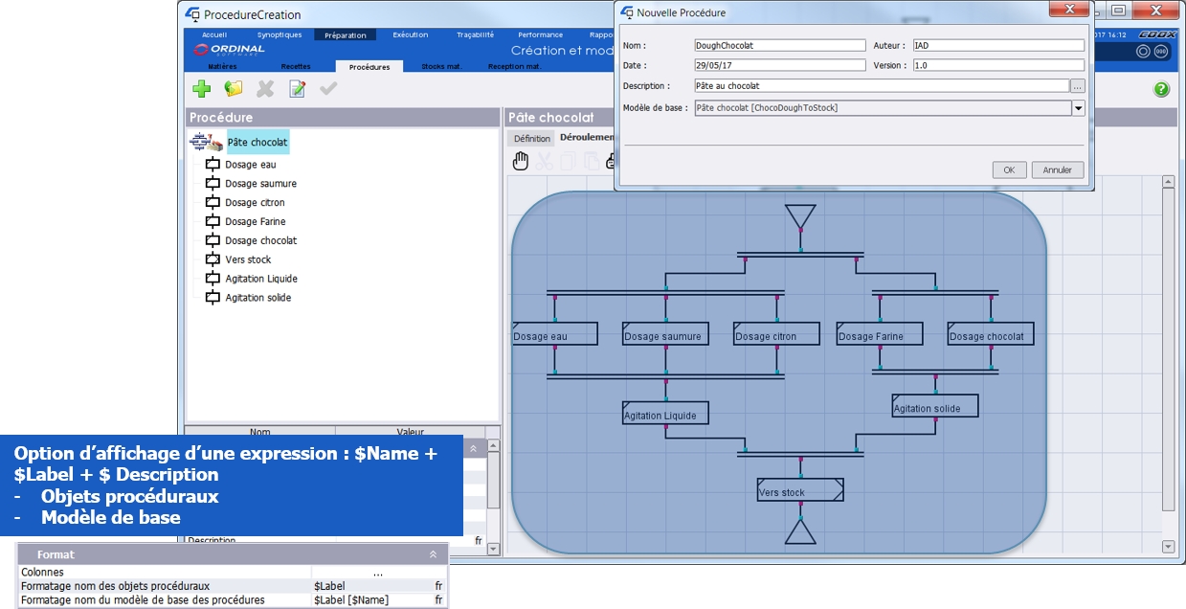Click the Colonnes ellipsis value in Format
Image resolution: width=1186 pixels, height=609 pixels.
[378, 573]
